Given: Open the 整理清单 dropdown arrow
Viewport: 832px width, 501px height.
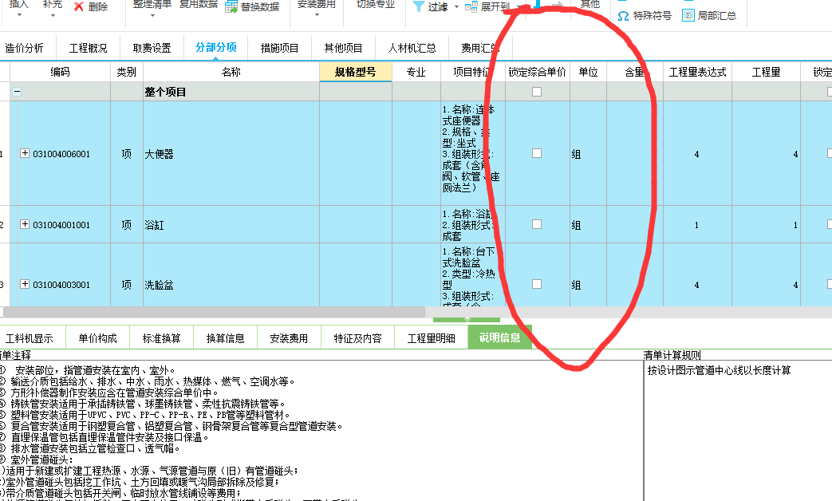Looking at the screenshot, I should click(152, 15).
